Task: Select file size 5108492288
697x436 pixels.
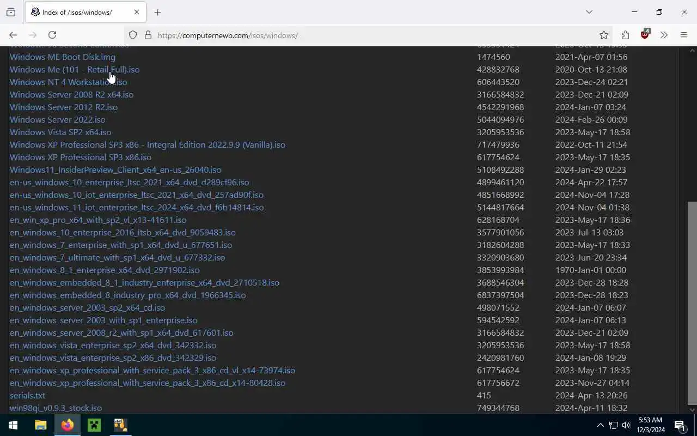Action: [x=500, y=169]
